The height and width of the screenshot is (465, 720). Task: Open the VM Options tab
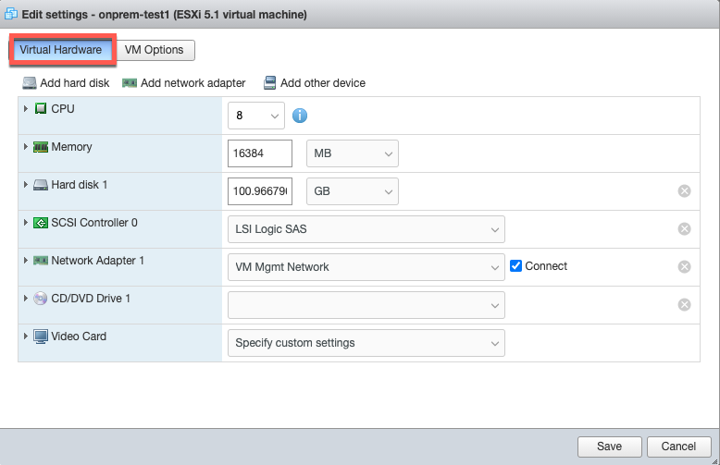tap(155, 50)
